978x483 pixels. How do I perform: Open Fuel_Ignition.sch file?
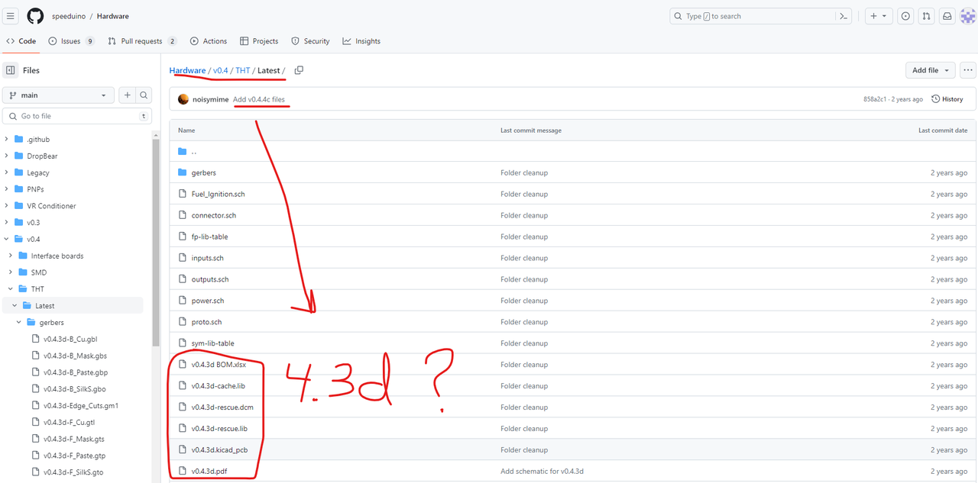(218, 194)
